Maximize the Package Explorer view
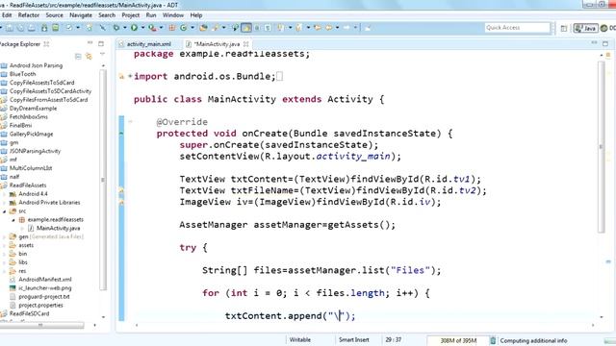616x346 pixels. click(x=101, y=43)
